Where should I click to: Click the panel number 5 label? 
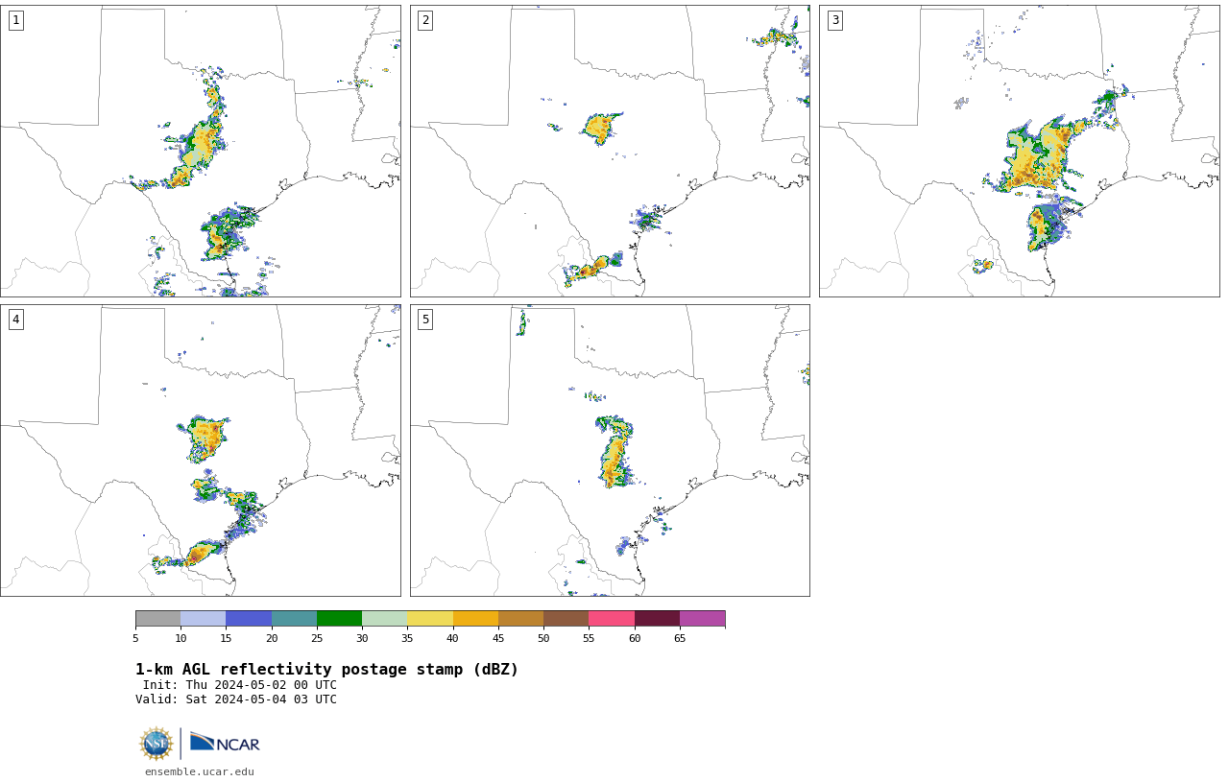click(425, 320)
